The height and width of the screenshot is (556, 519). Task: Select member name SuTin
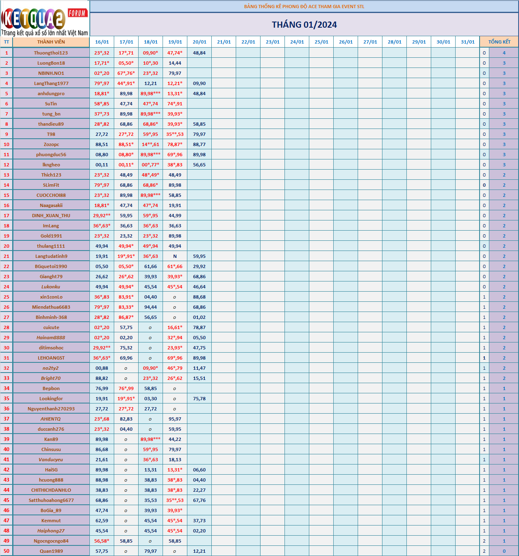coord(51,104)
